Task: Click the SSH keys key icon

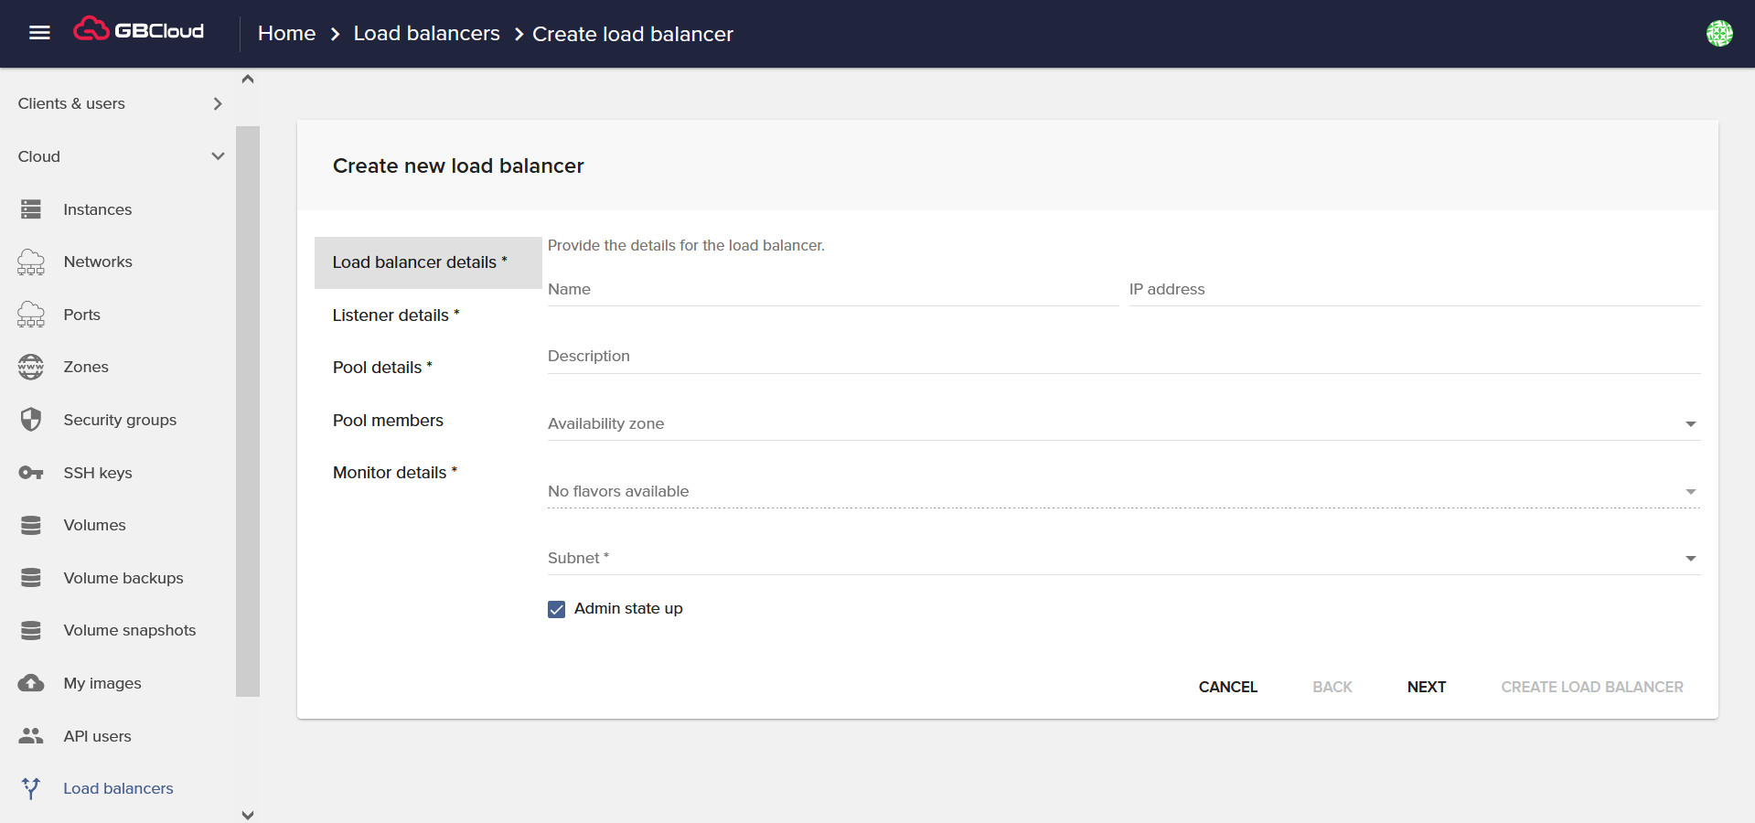Action: pos(31,473)
